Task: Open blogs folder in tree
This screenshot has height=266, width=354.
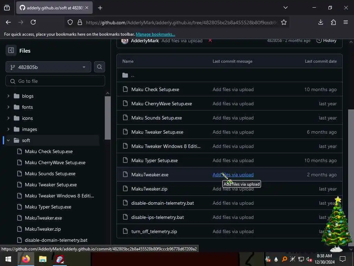Action: click(28, 96)
